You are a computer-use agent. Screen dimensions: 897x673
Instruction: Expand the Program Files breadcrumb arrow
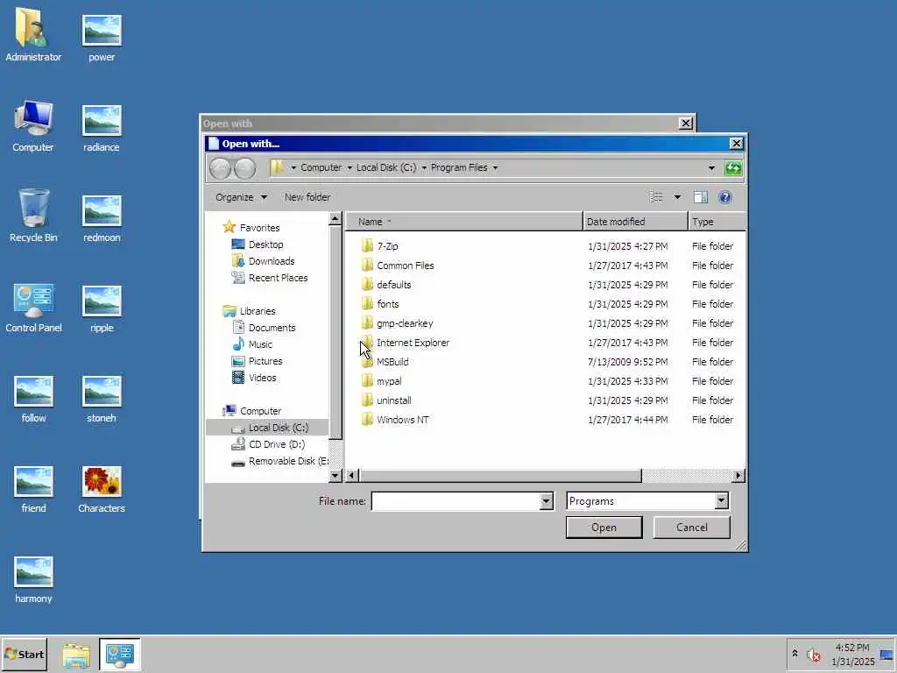[x=496, y=167]
